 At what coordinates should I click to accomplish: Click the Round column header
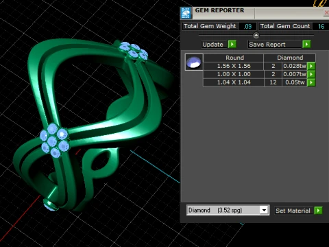(x=234, y=58)
